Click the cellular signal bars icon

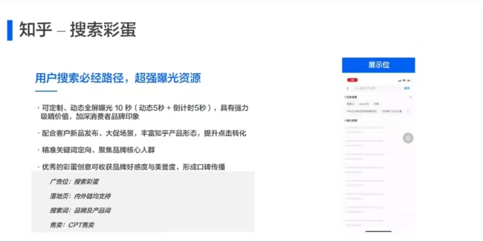[x=399, y=81]
